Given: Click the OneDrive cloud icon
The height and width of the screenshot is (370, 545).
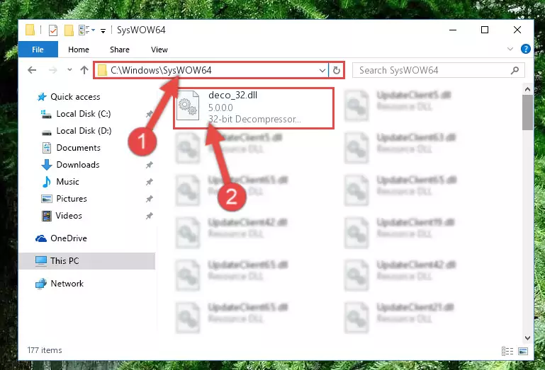Looking at the screenshot, I should (41, 238).
